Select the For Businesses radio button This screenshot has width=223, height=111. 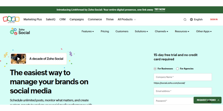pyautogui.click(x=155, y=69)
